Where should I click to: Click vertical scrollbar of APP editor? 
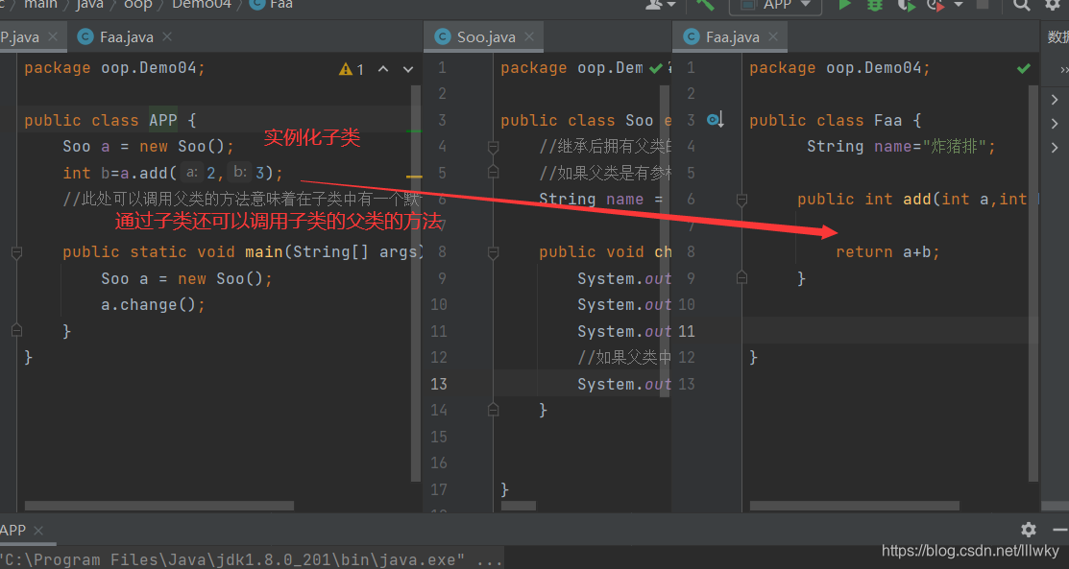click(x=417, y=283)
